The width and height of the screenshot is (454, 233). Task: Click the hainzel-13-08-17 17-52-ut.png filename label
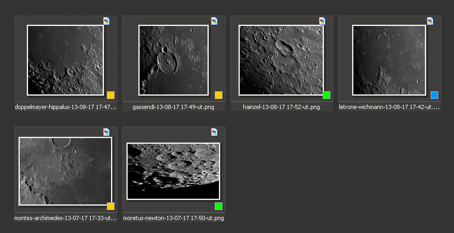coord(281,107)
